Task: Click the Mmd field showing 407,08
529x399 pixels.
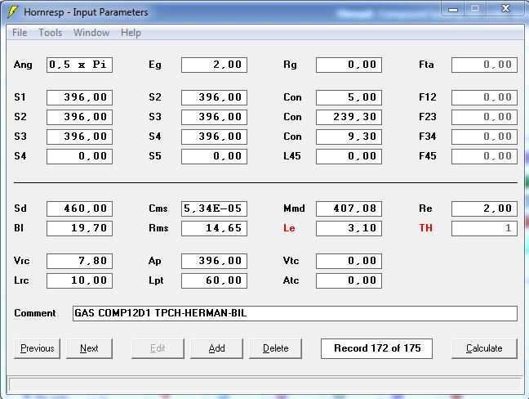Action: pos(349,208)
